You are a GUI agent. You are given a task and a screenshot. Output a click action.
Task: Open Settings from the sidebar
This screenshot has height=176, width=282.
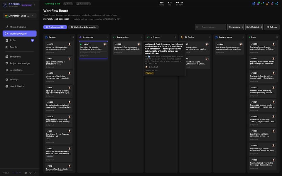pos(20,79)
